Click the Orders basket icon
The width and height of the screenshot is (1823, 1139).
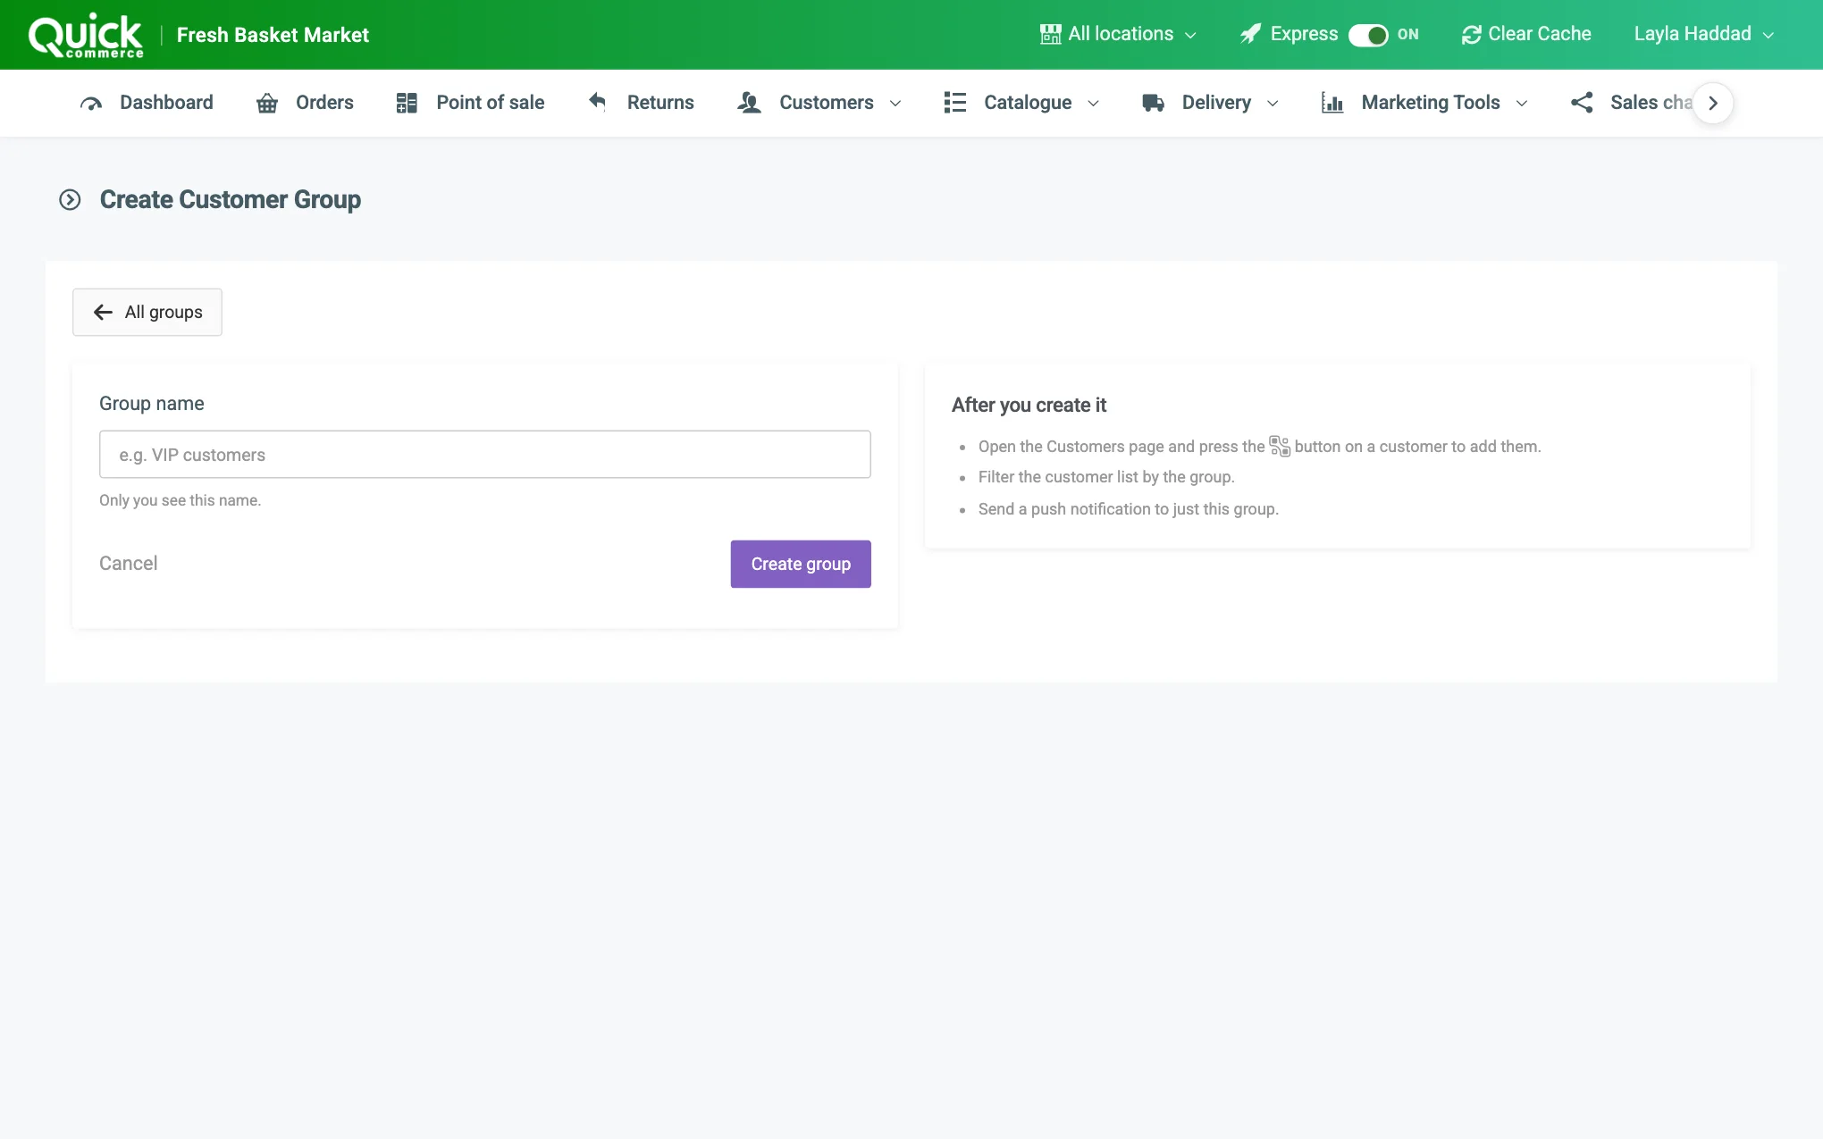point(267,104)
